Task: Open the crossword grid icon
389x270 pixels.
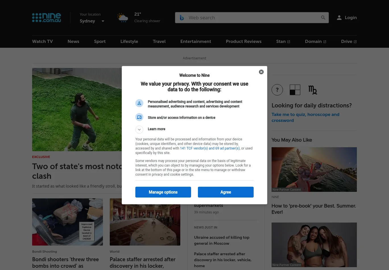Action: click(x=295, y=90)
